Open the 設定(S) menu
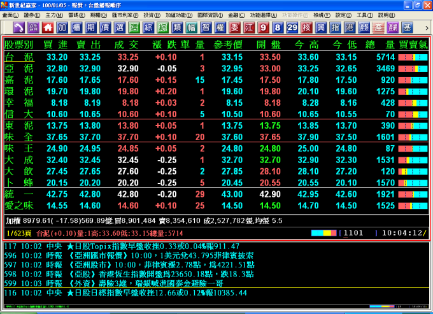The image size is (433, 314). tap(343, 15)
